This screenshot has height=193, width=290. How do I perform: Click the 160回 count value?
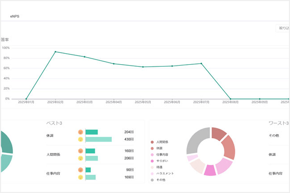point(129,151)
